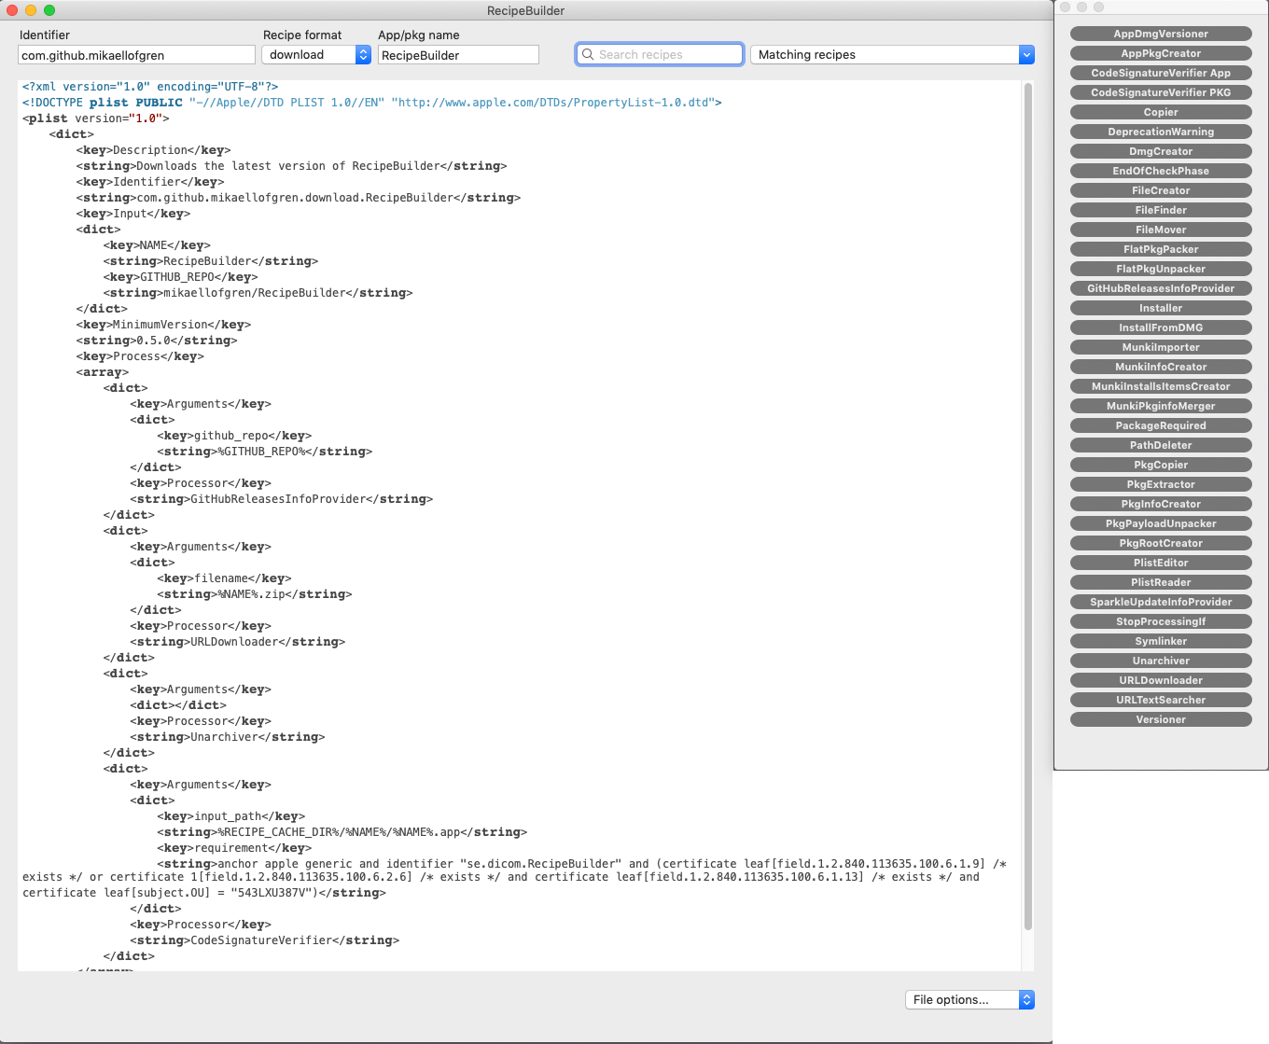Click the MinimumVersion key line in XML

(163, 325)
